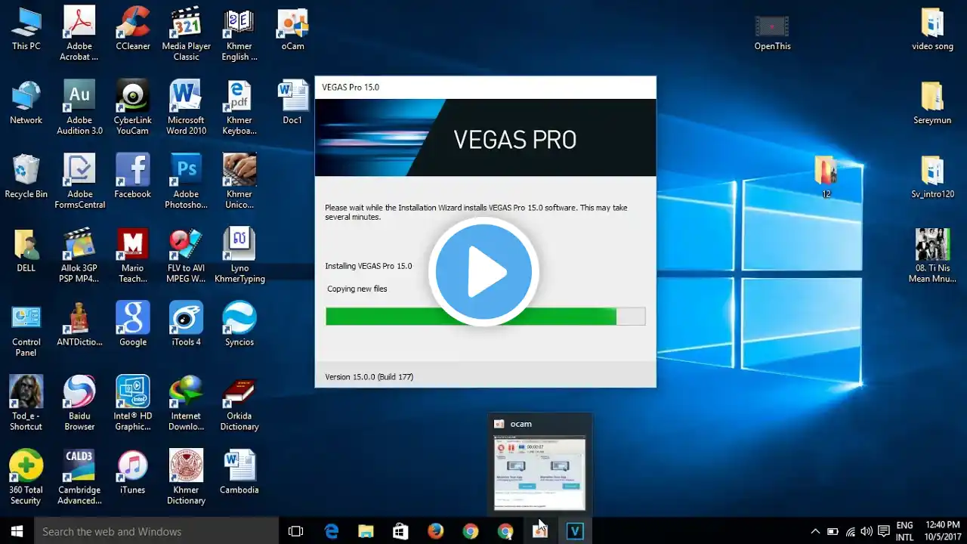Launch Firefox from the taskbar
This screenshot has width=967, height=544.
click(x=435, y=531)
